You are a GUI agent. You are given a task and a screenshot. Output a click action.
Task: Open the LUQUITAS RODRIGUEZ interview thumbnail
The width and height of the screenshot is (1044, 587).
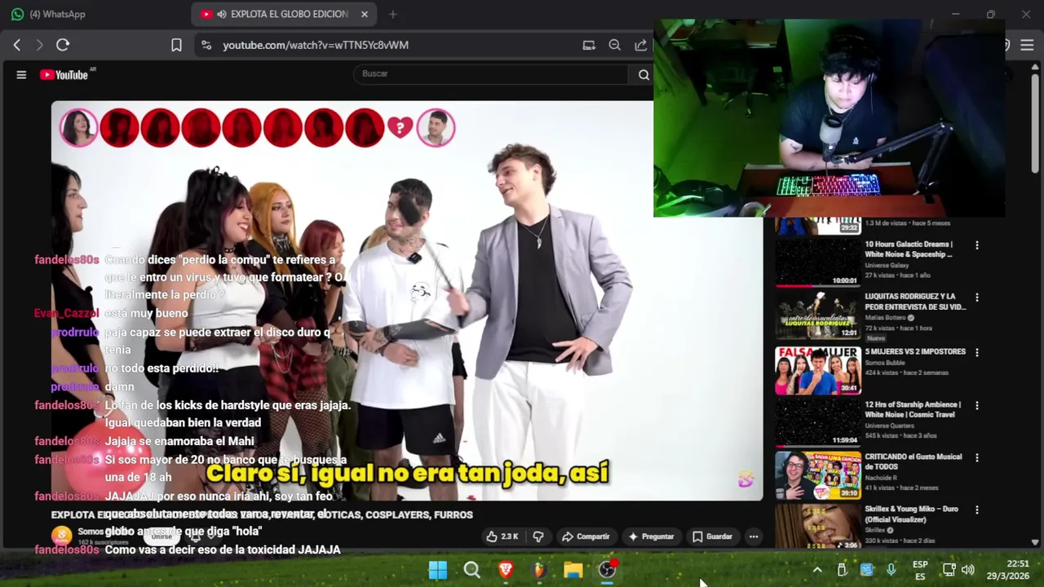click(x=817, y=315)
